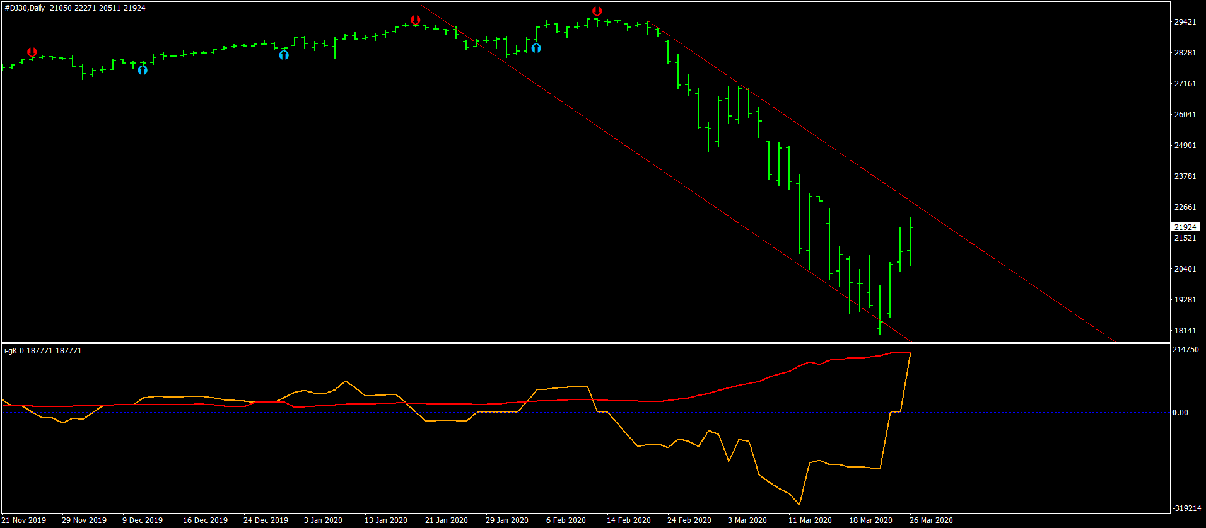Viewport: 1206px width, 528px height.
Task: Click the red sell arrow above the 21 Nov 2019 bars
Action: (x=32, y=52)
